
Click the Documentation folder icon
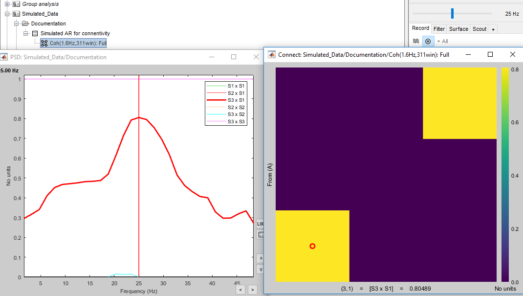pos(25,23)
